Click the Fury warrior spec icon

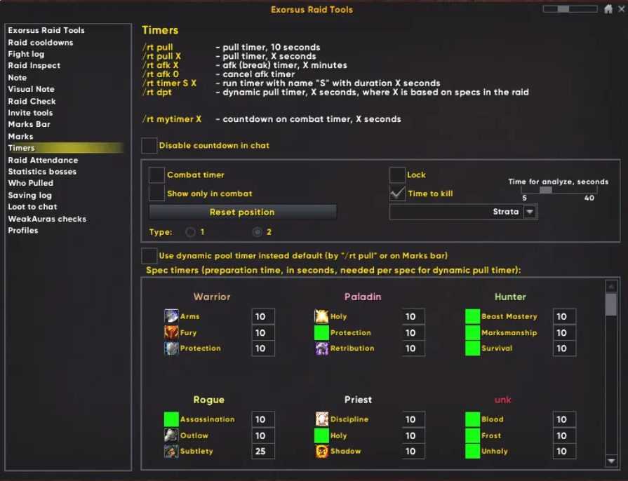point(171,332)
